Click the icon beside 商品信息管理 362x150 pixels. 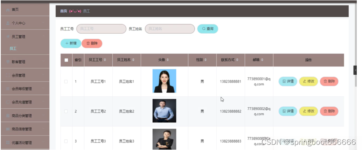point(8,129)
